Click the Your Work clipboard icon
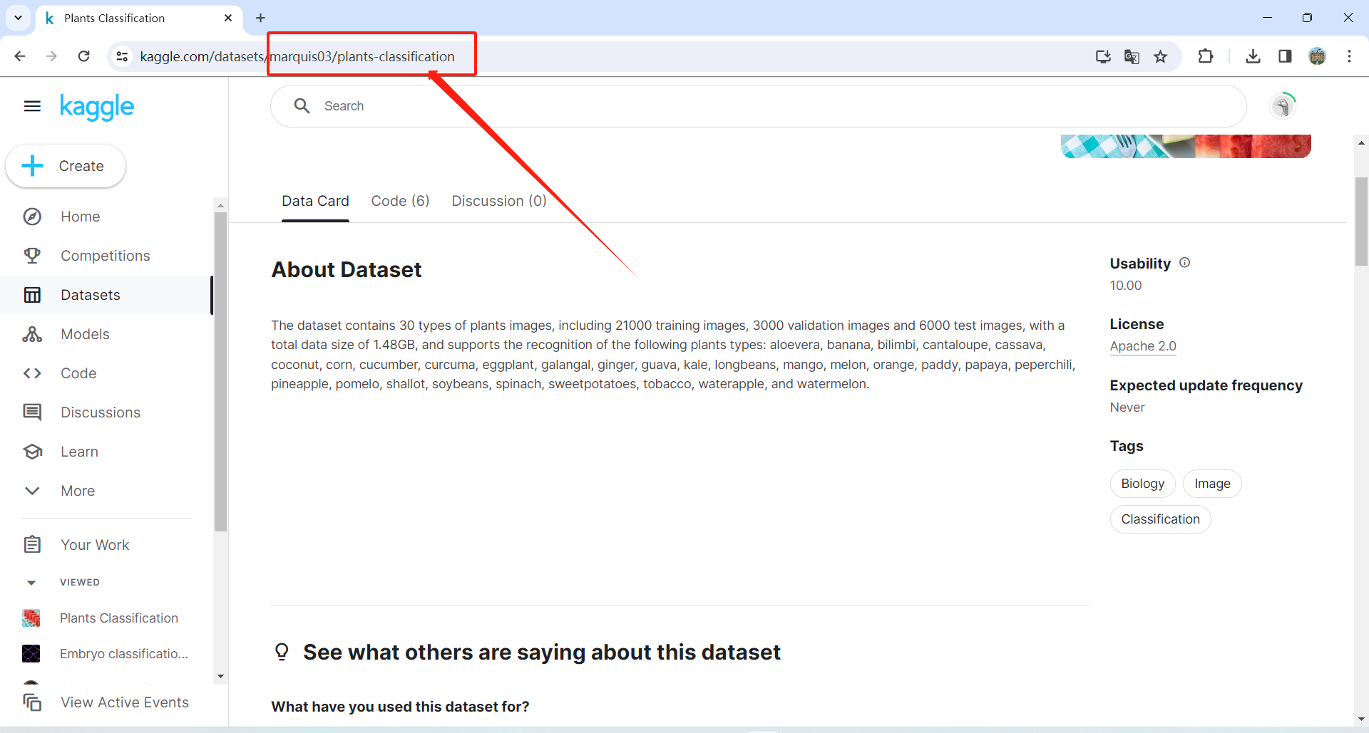The image size is (1369, 733). pos(32,545)
